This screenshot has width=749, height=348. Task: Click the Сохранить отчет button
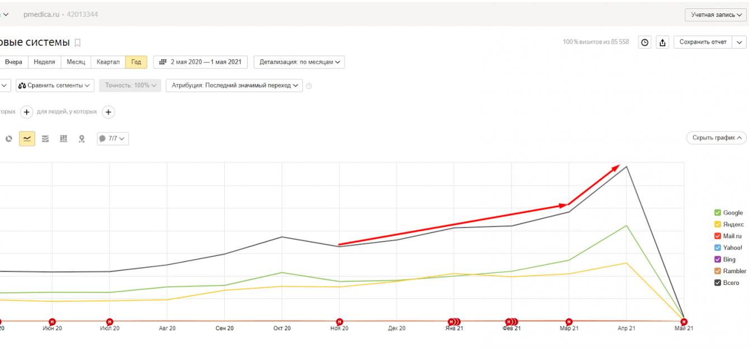point(703,42)
